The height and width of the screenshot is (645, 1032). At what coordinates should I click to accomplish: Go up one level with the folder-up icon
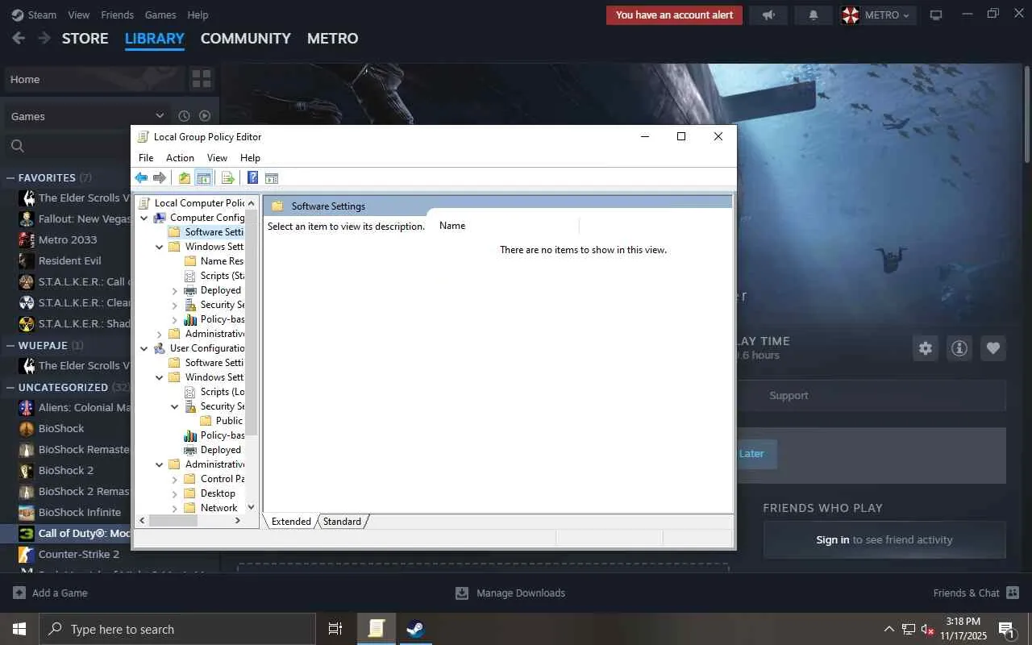tap(185, 178)
